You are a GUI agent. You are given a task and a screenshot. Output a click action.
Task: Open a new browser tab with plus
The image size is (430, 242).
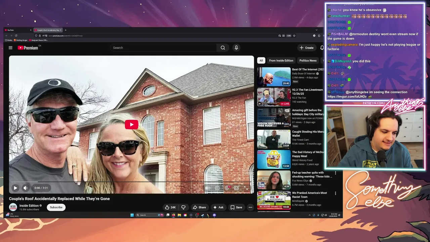pos(66,30)
